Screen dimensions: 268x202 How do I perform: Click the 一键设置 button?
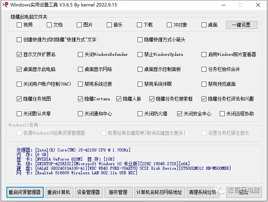click(241, 25)
